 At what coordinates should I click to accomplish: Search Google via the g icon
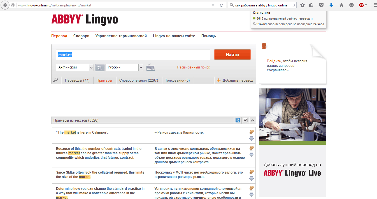[x=238, y=120]
